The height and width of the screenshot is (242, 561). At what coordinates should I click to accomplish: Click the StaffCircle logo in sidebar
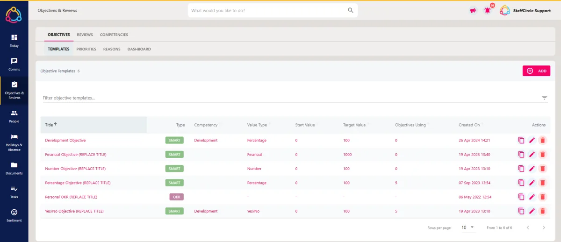coord(14,14)
